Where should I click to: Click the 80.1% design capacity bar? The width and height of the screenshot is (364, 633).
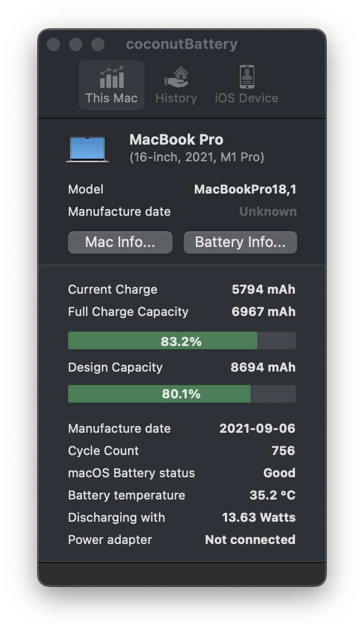point(182,394)
